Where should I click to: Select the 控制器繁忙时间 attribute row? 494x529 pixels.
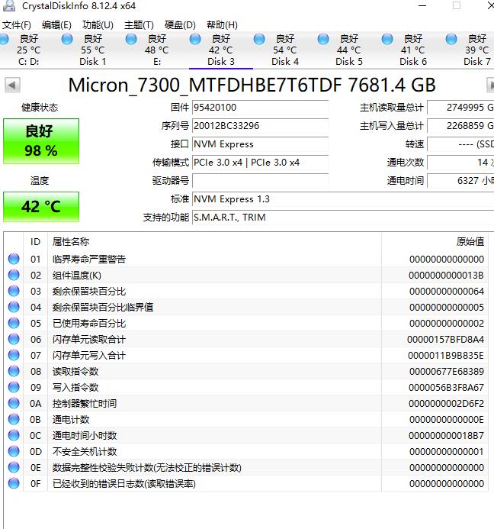[x=246, y=404]
